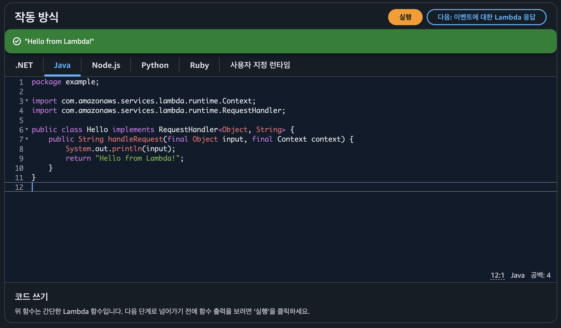Fold the handleRequest method arrow on line 7

click(27, 139)
